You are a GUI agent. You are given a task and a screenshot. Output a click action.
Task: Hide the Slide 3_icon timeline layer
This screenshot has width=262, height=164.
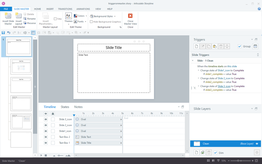tap(46, 119)
